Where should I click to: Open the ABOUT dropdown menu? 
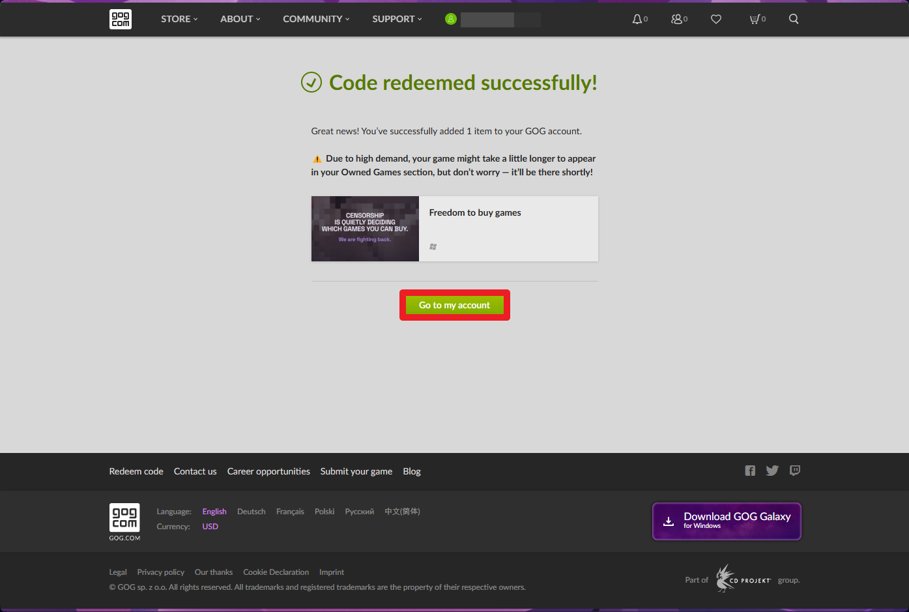click(240, 19)
